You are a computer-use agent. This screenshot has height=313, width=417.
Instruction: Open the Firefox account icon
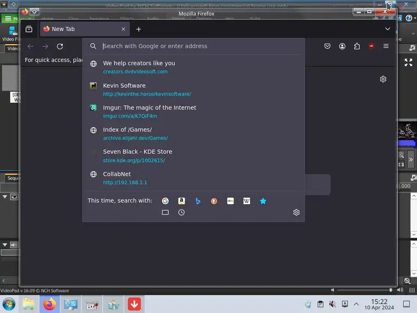[342, 46]
